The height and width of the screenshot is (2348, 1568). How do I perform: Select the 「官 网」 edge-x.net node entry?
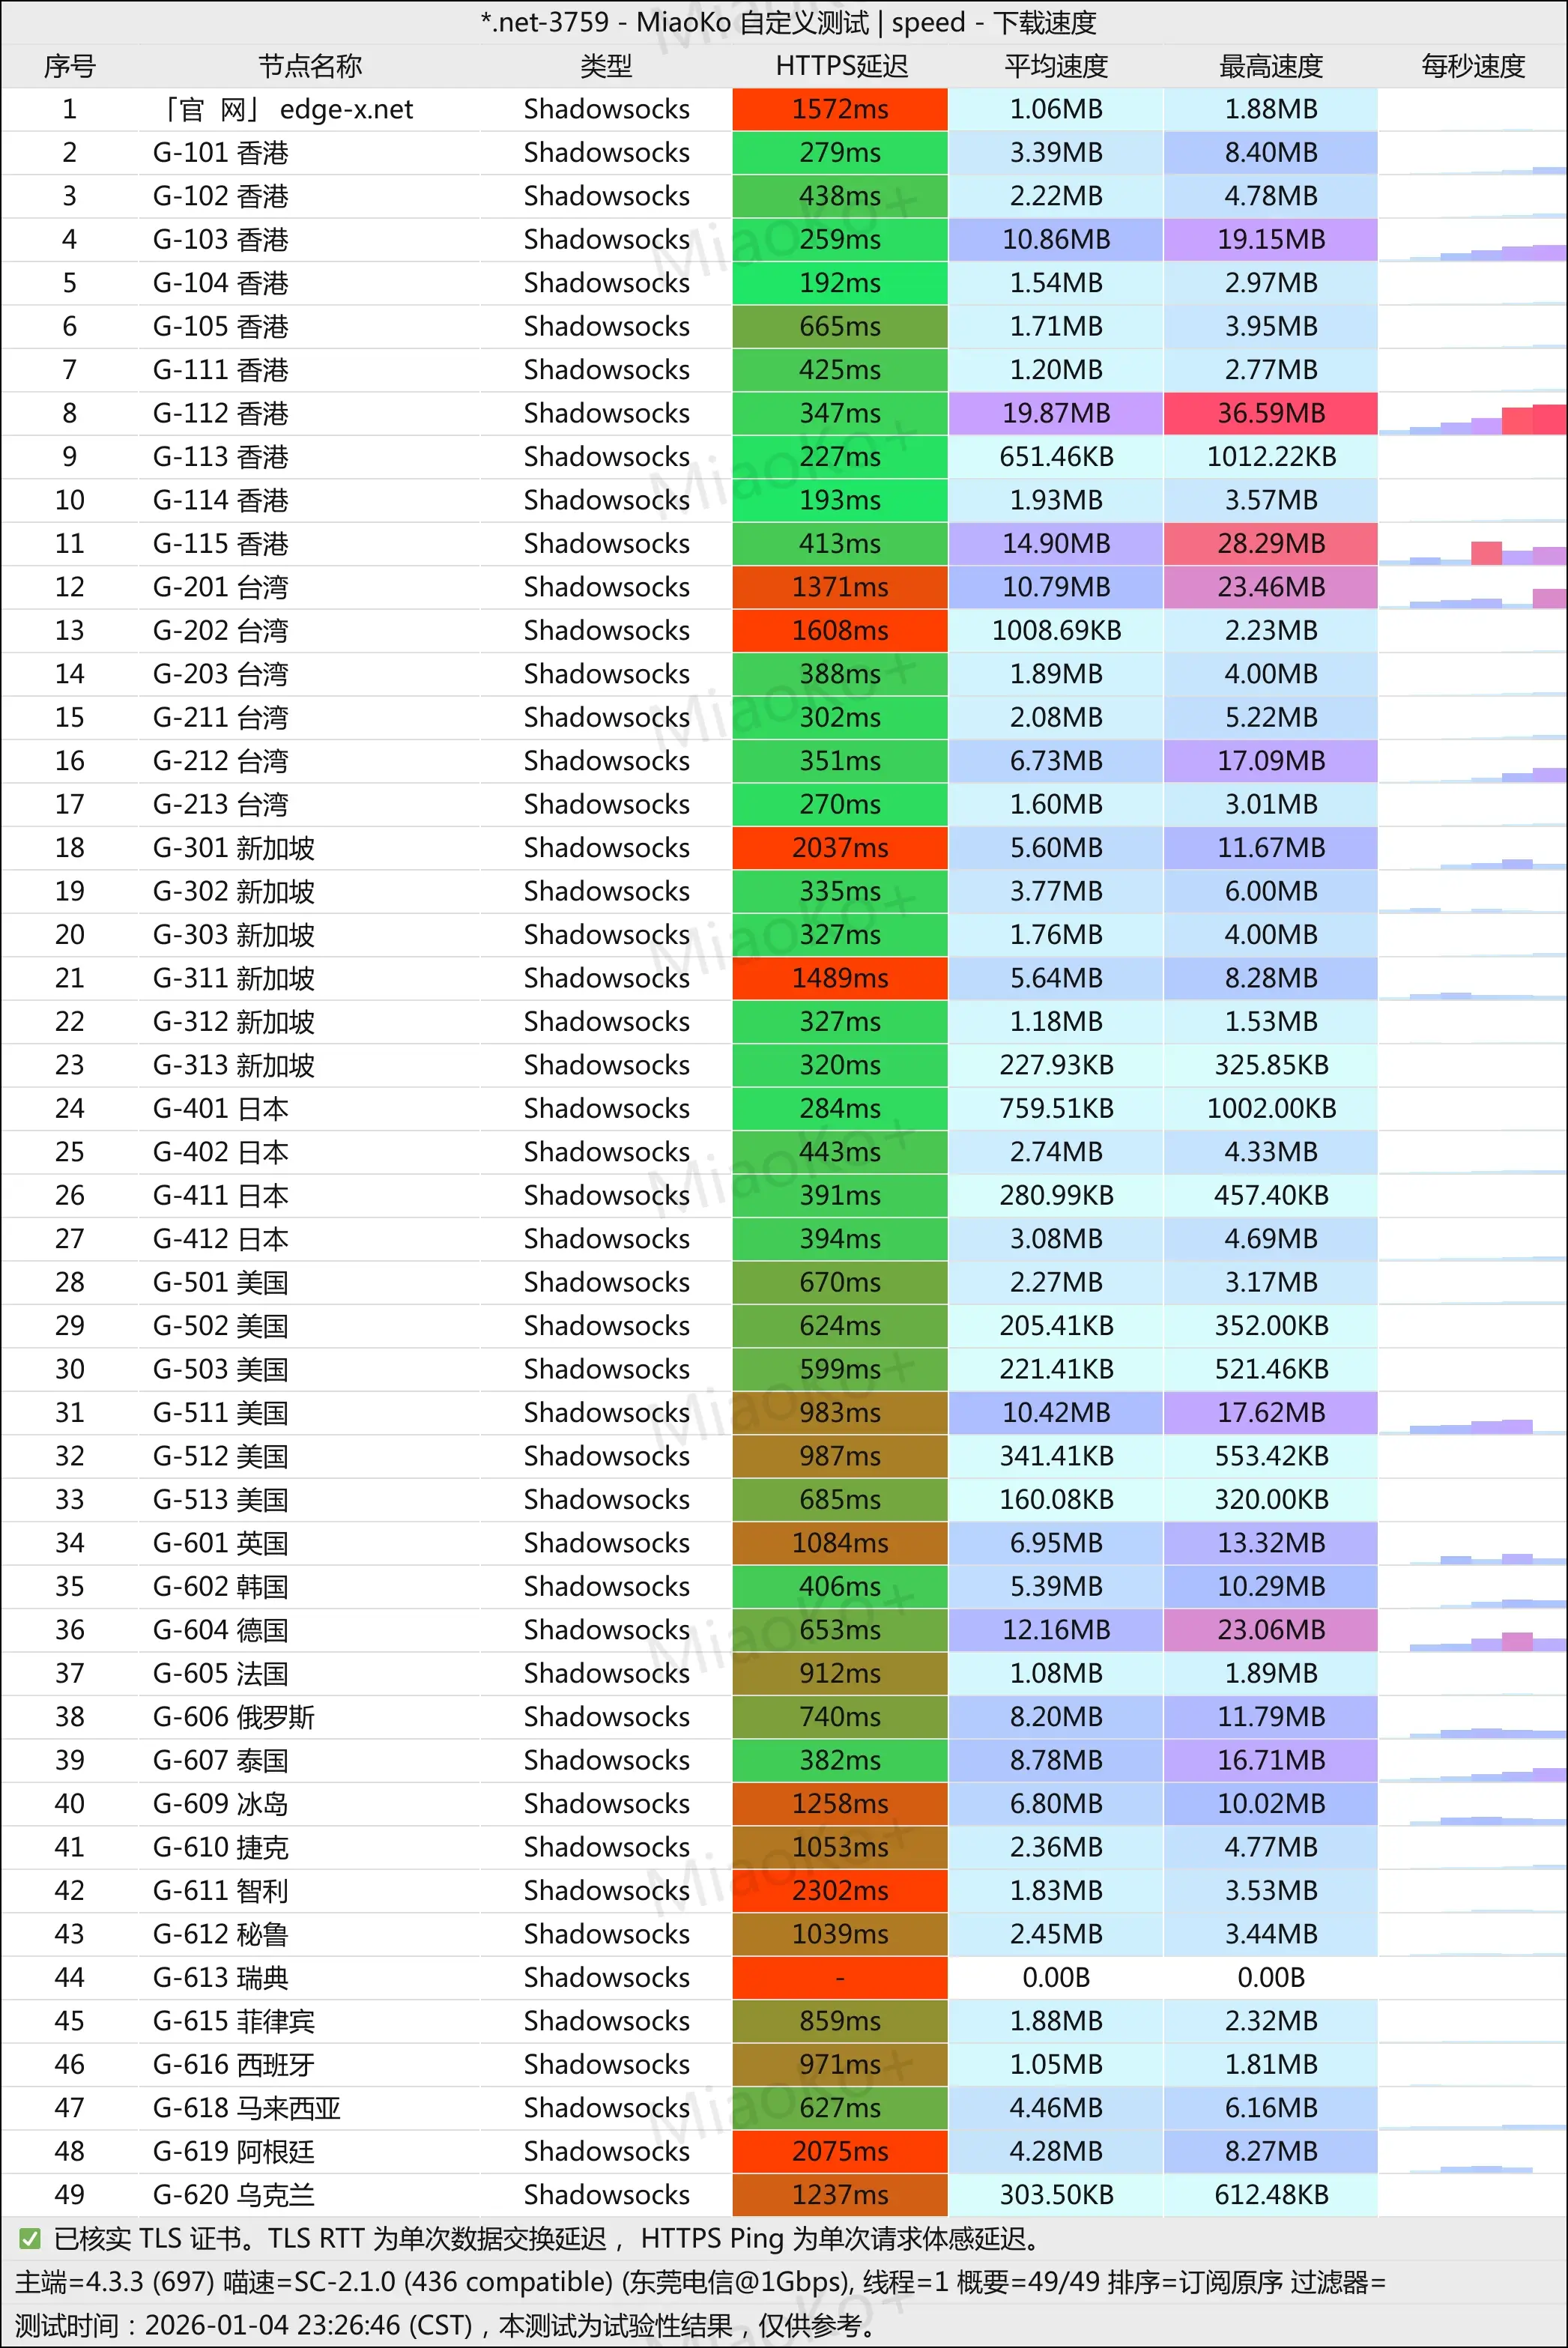[288, 109]
